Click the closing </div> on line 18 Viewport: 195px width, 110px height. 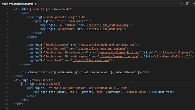click(19, 76)
